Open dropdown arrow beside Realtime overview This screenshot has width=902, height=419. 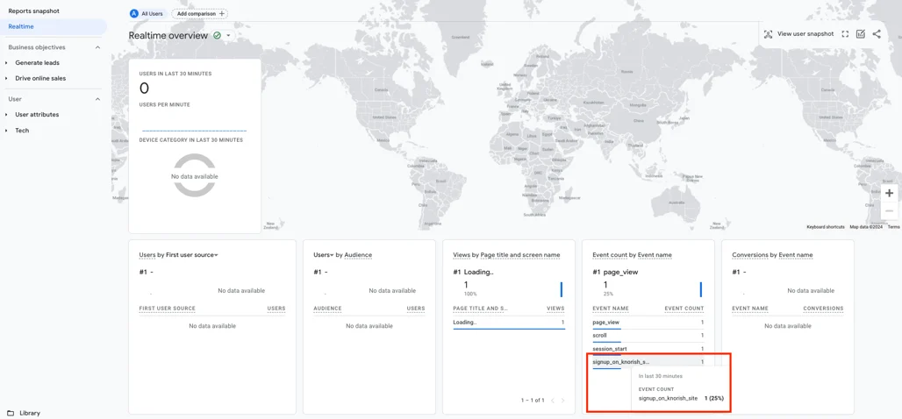[228, 36]
